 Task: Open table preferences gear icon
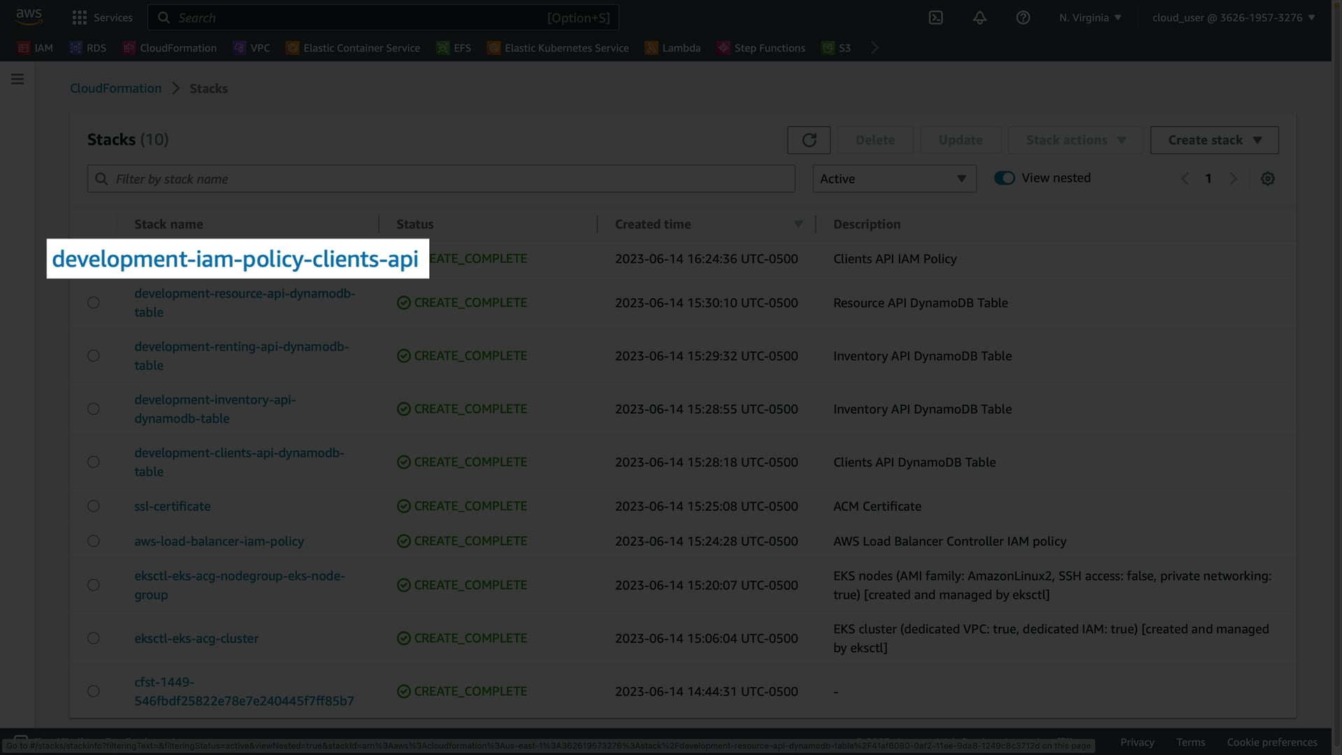[x=1267, y=179]
